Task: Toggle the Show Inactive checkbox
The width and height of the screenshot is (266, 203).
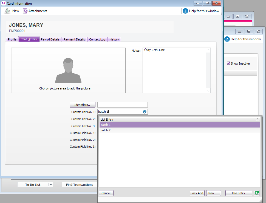Action: tap(228, 63)
